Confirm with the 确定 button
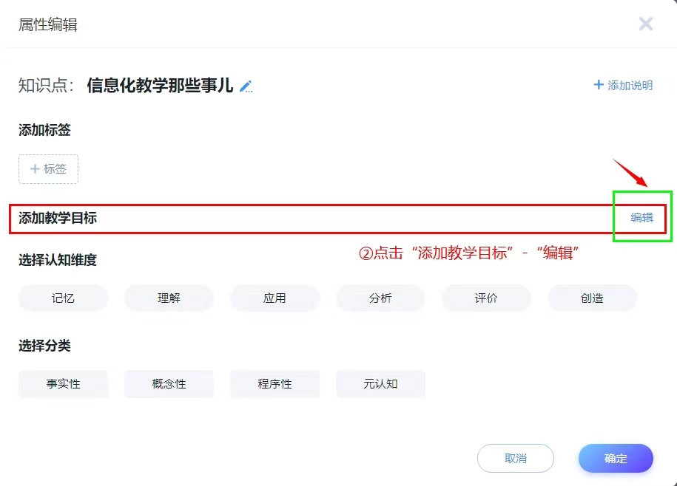The width and height of the screenshot is (677, 486). (616, 459)
